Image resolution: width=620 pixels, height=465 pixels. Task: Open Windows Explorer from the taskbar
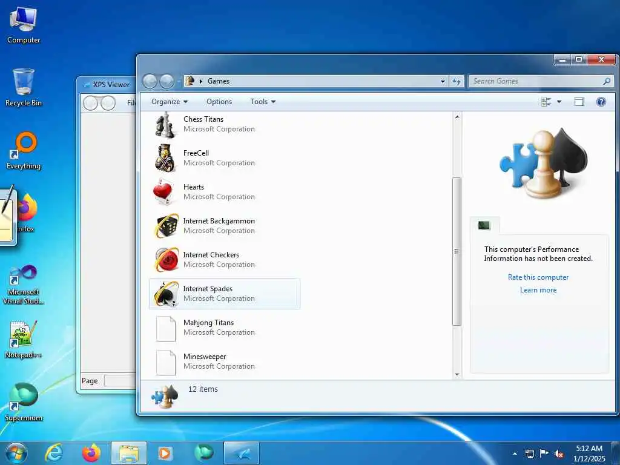click(129, 453)
